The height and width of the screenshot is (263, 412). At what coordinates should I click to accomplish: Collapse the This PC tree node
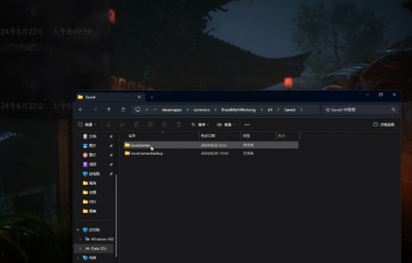click(78, 230)
